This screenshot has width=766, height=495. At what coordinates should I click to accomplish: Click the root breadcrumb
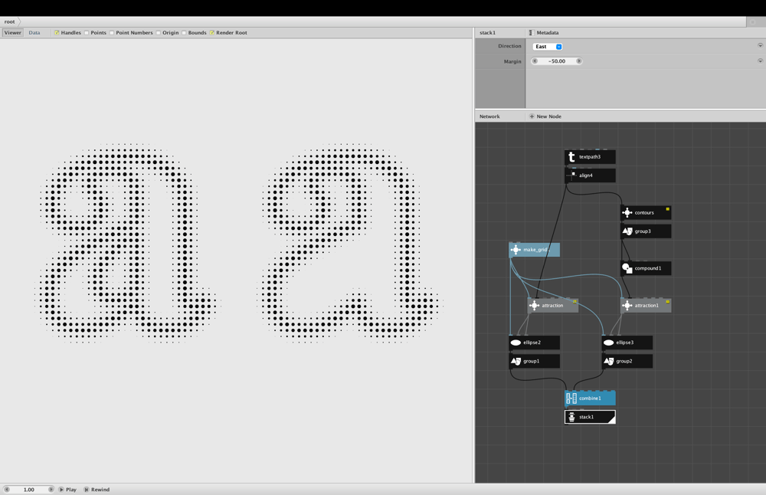(10, 21)
